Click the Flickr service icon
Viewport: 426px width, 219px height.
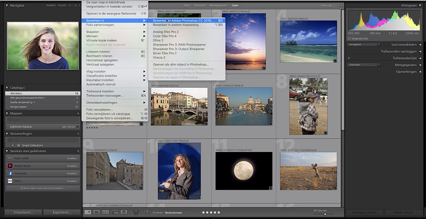[10, 181]
